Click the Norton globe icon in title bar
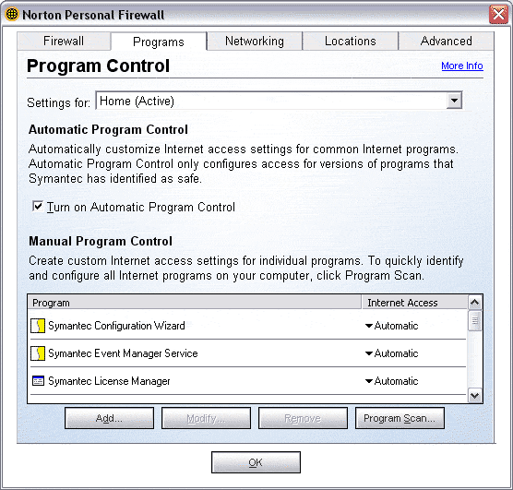The width and height of the screenshot is (513, 490). click(x=12, y=15)
